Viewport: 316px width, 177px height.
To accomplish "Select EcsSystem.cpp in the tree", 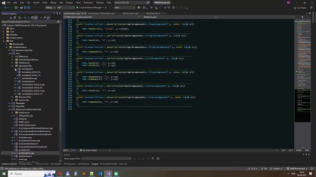I will point(25,138).
